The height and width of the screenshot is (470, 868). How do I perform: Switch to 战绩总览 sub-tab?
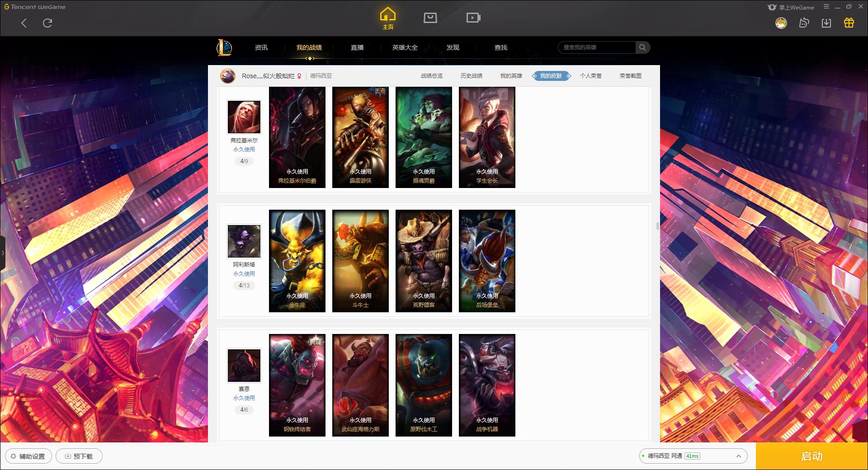click(x=432, y=76)
